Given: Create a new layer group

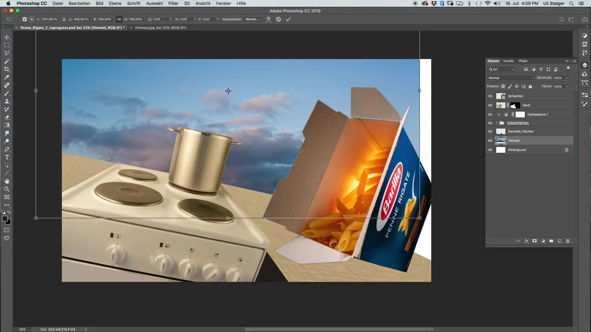Looking at the screenshot, I should (551, 241).
